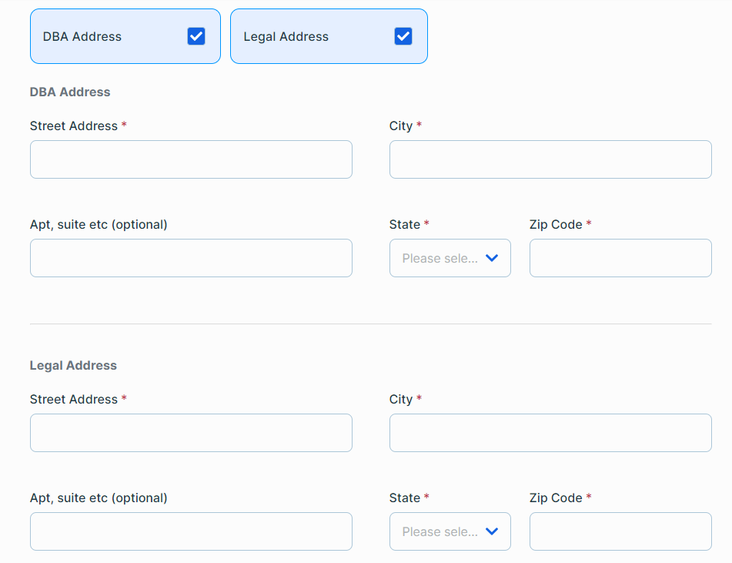Select the DBA Apt, suite etc field
Viewport: 732px width, 563px height.
191,258
